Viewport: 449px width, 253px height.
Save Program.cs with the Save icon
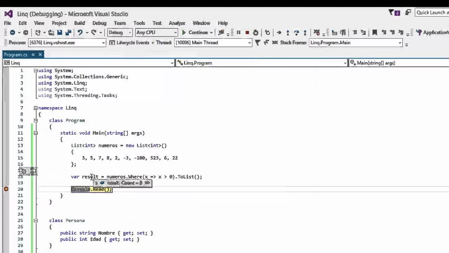(60, 32)
